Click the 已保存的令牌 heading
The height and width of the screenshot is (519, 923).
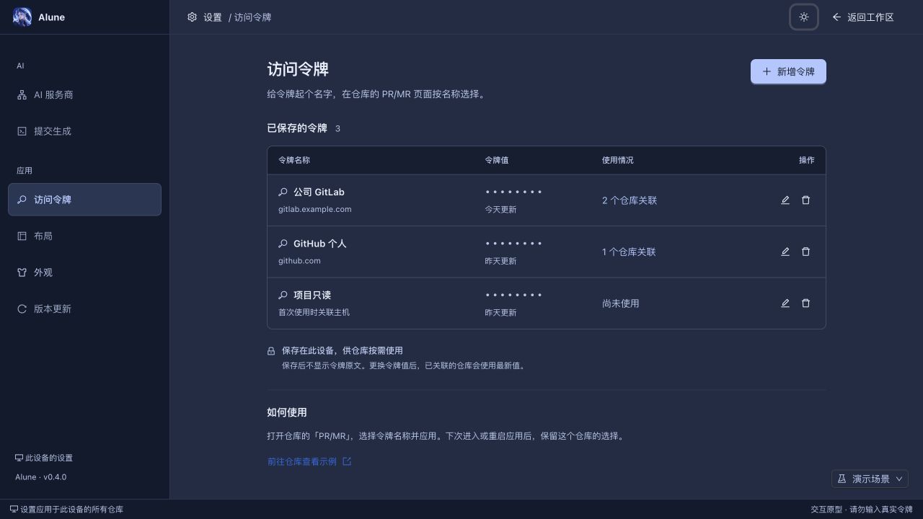[x=297, y=128]
